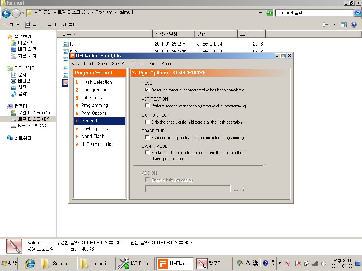Click Exit in H-Flasher menu

[x=152, y=64]
